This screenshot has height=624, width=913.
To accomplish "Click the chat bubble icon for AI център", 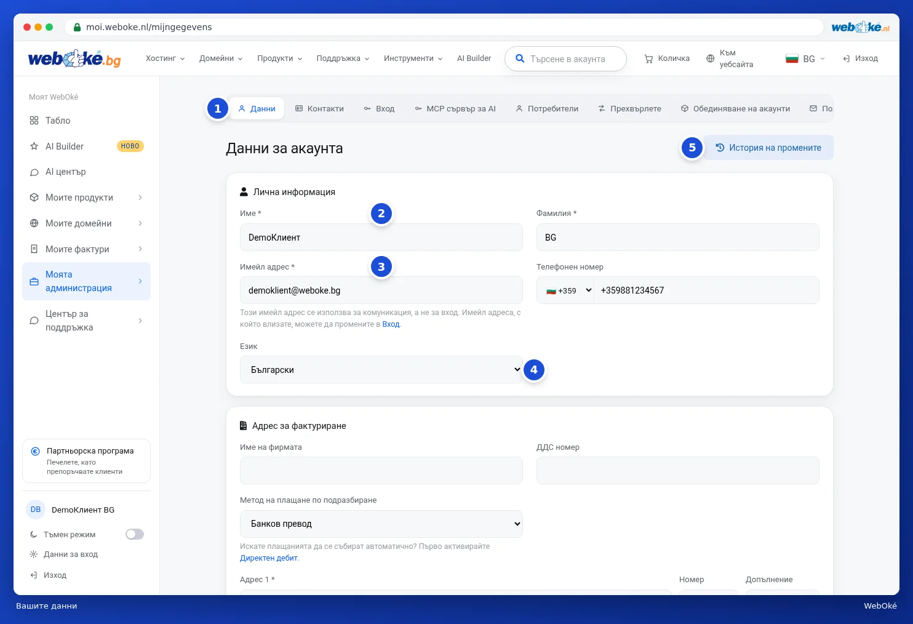I will [x=34, y=172].
